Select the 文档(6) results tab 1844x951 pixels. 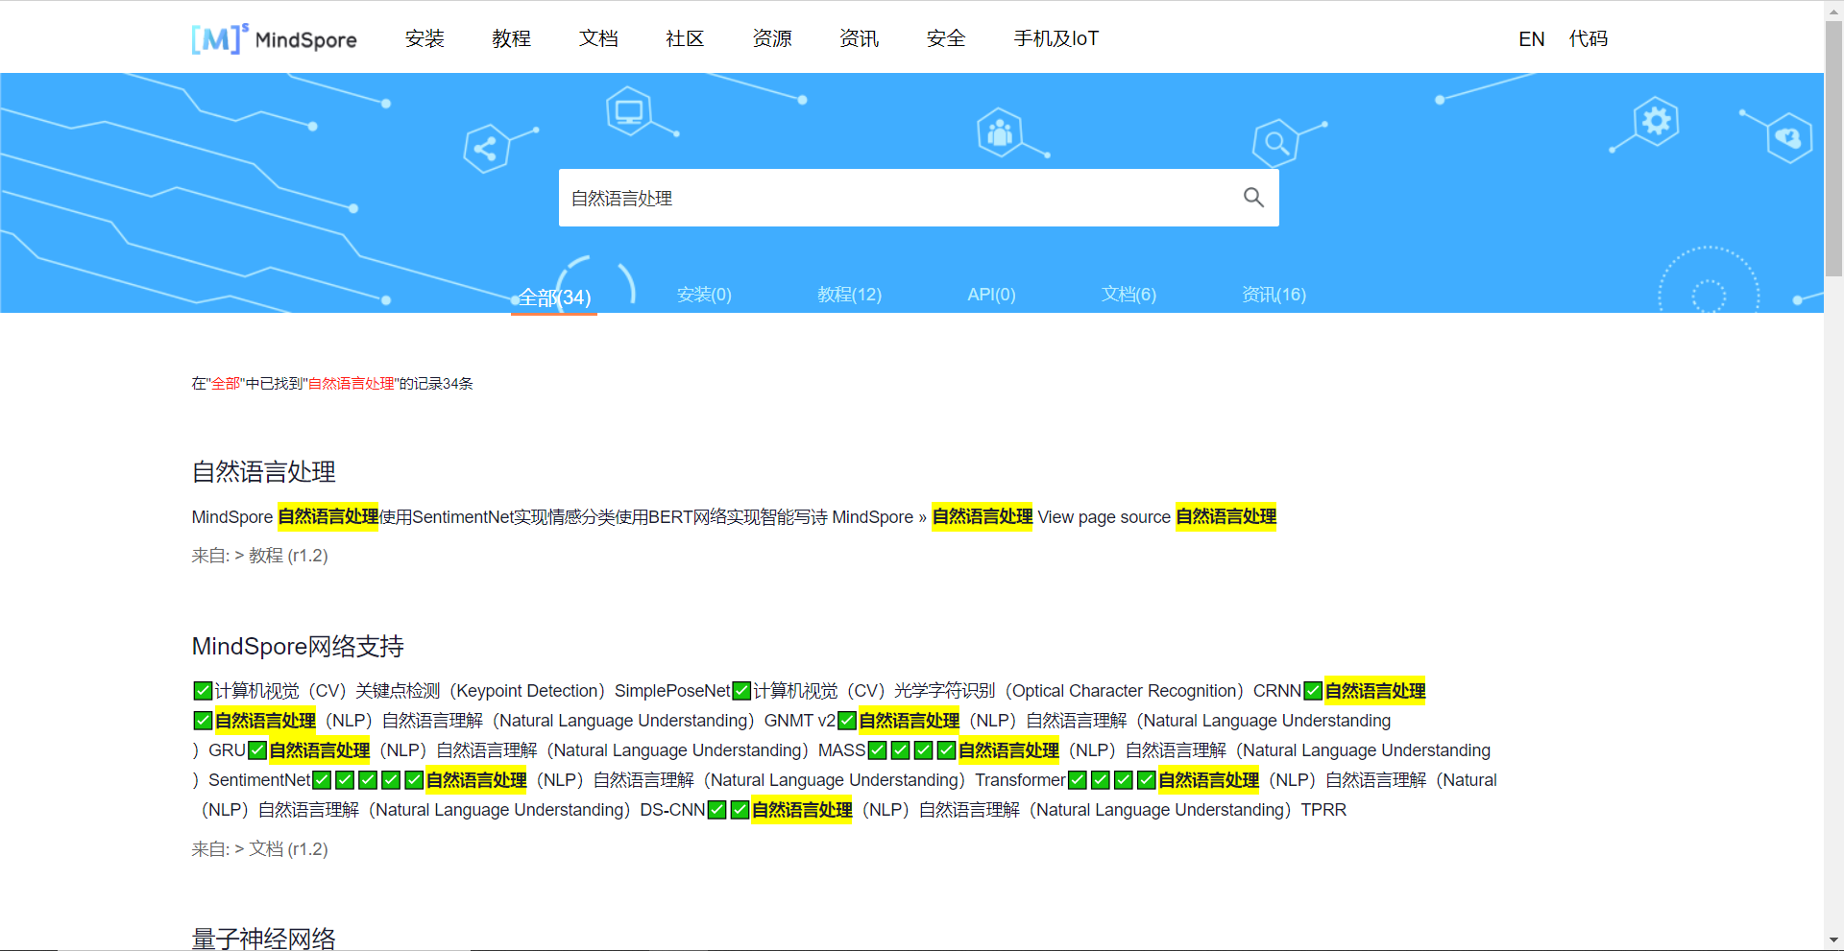1128,295
